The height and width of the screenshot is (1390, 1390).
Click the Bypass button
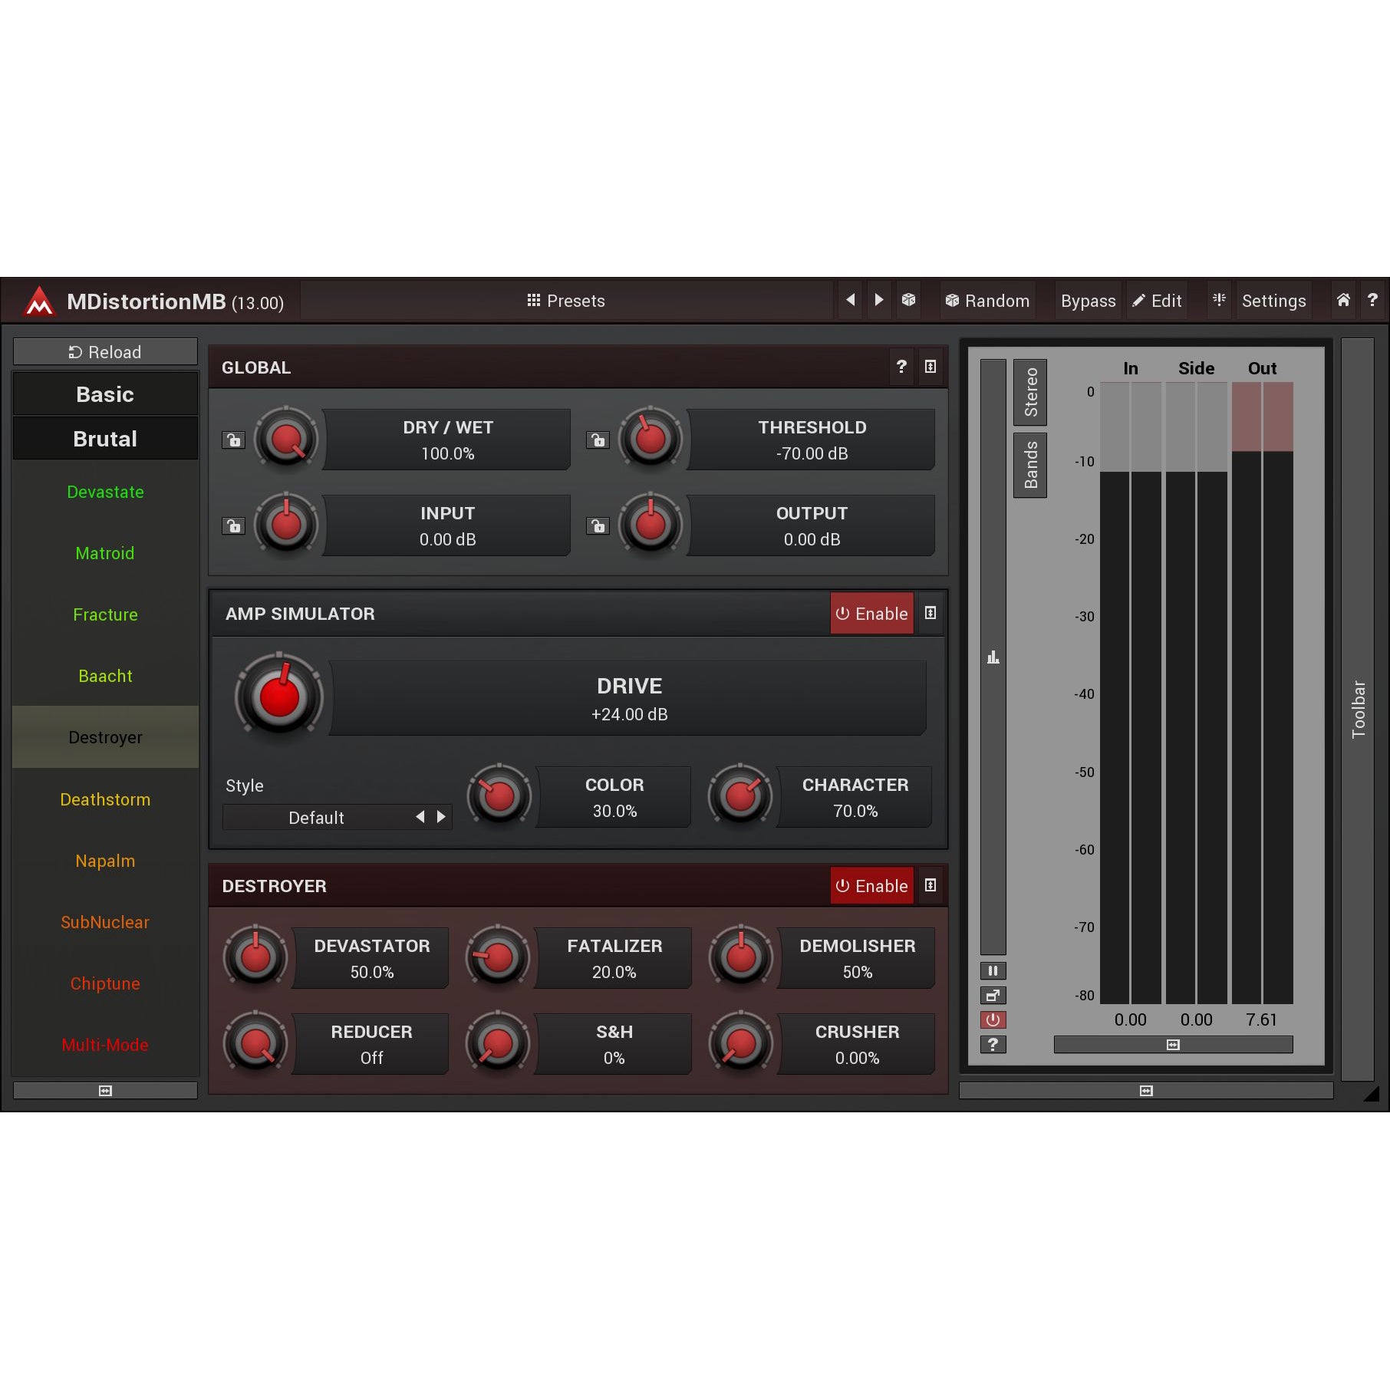(1088, 301)
